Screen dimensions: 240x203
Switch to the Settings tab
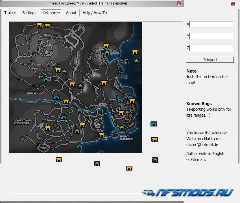coord(29,13)
